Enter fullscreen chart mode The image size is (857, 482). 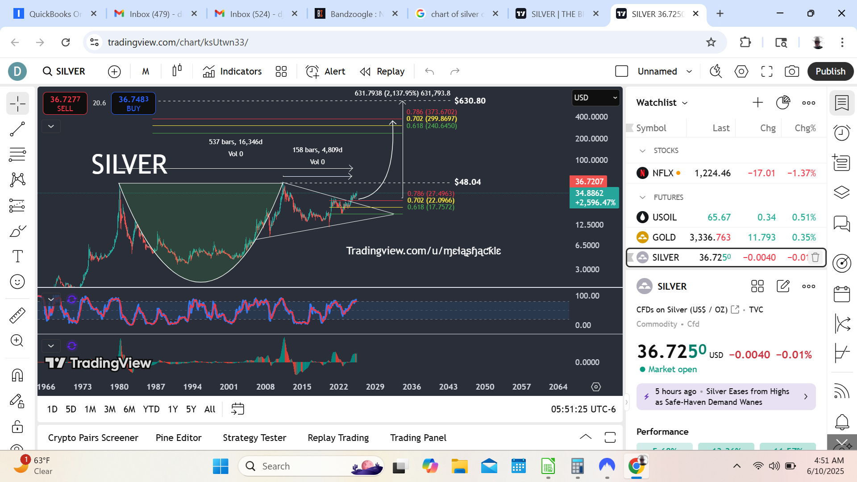click(x=767, y=71)
